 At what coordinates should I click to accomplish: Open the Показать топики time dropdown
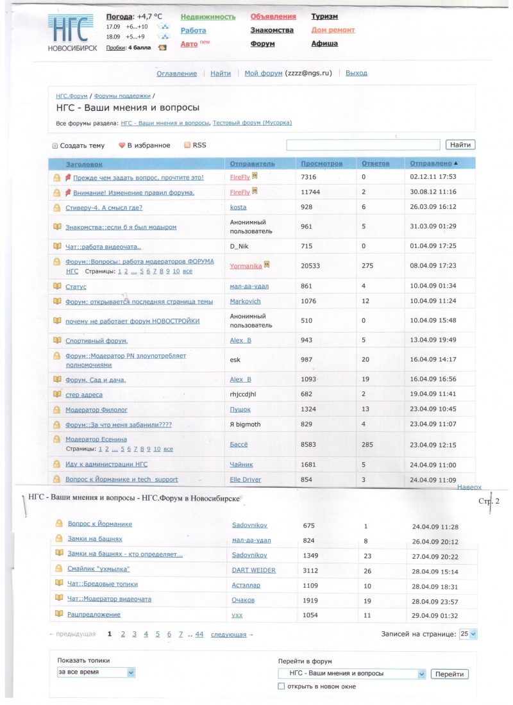coord(96,672)
